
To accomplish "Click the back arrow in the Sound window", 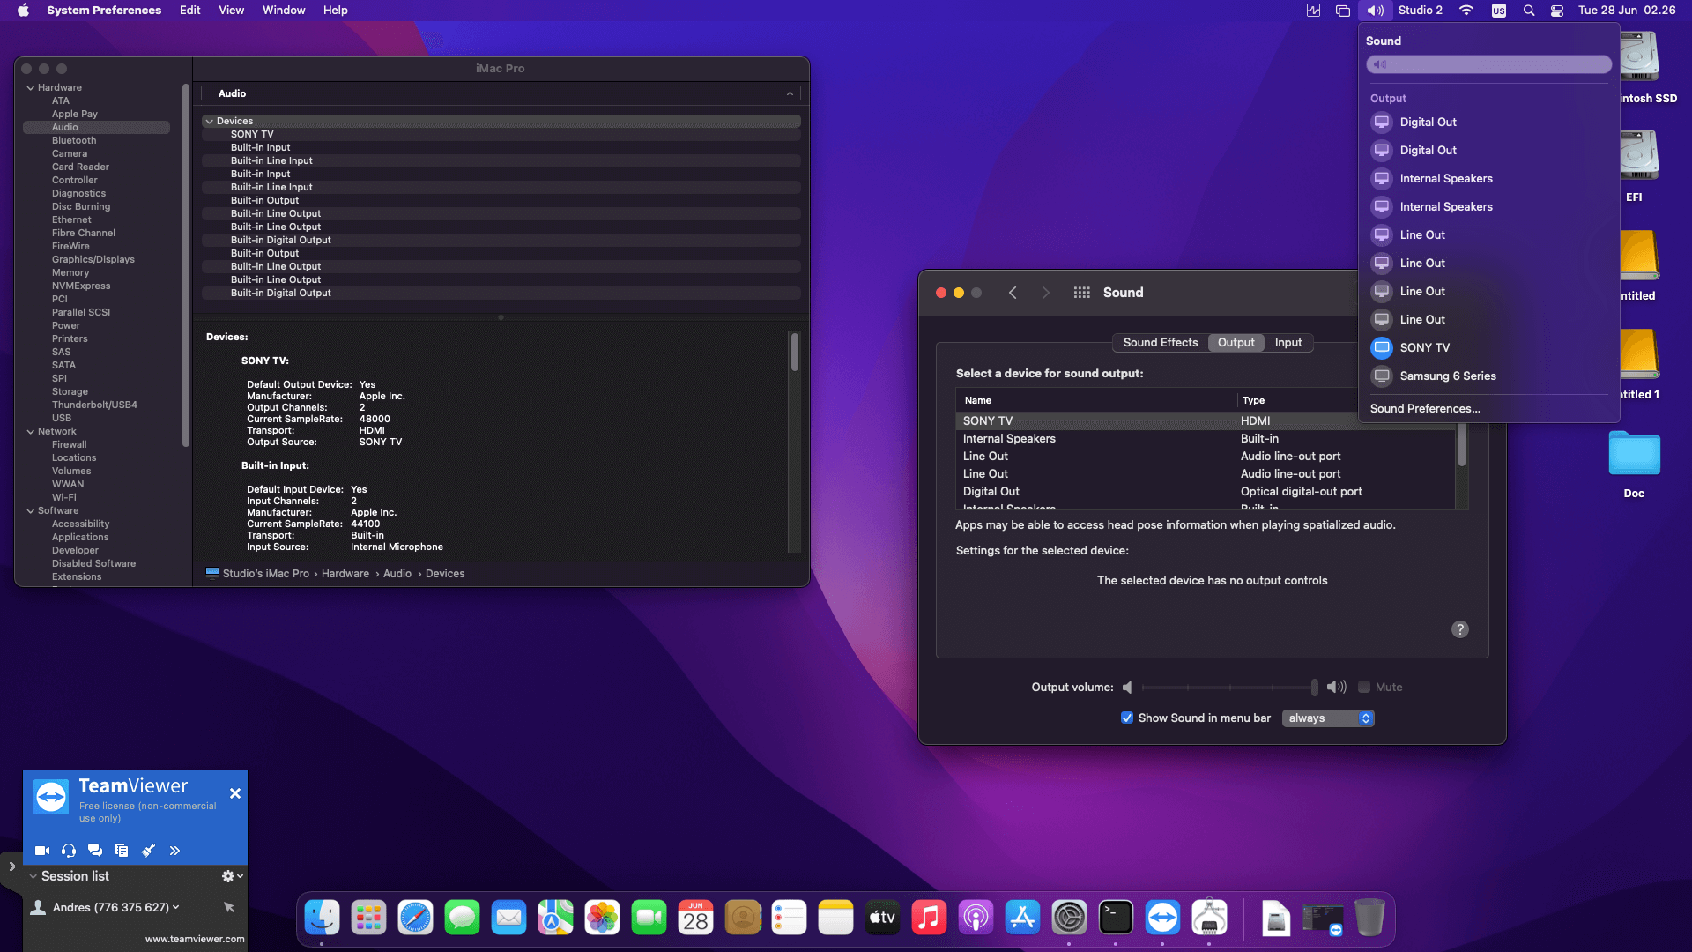I will click(x=1013, y=292).
